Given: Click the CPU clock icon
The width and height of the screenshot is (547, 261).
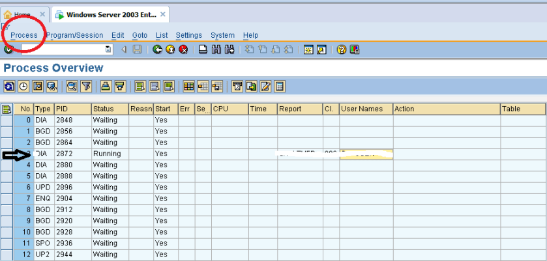Looking at the screenshot, I should point(23,86).
